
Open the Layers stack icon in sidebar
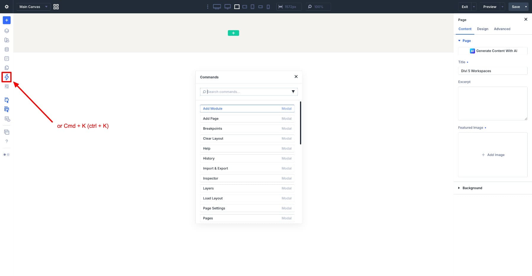7,31
